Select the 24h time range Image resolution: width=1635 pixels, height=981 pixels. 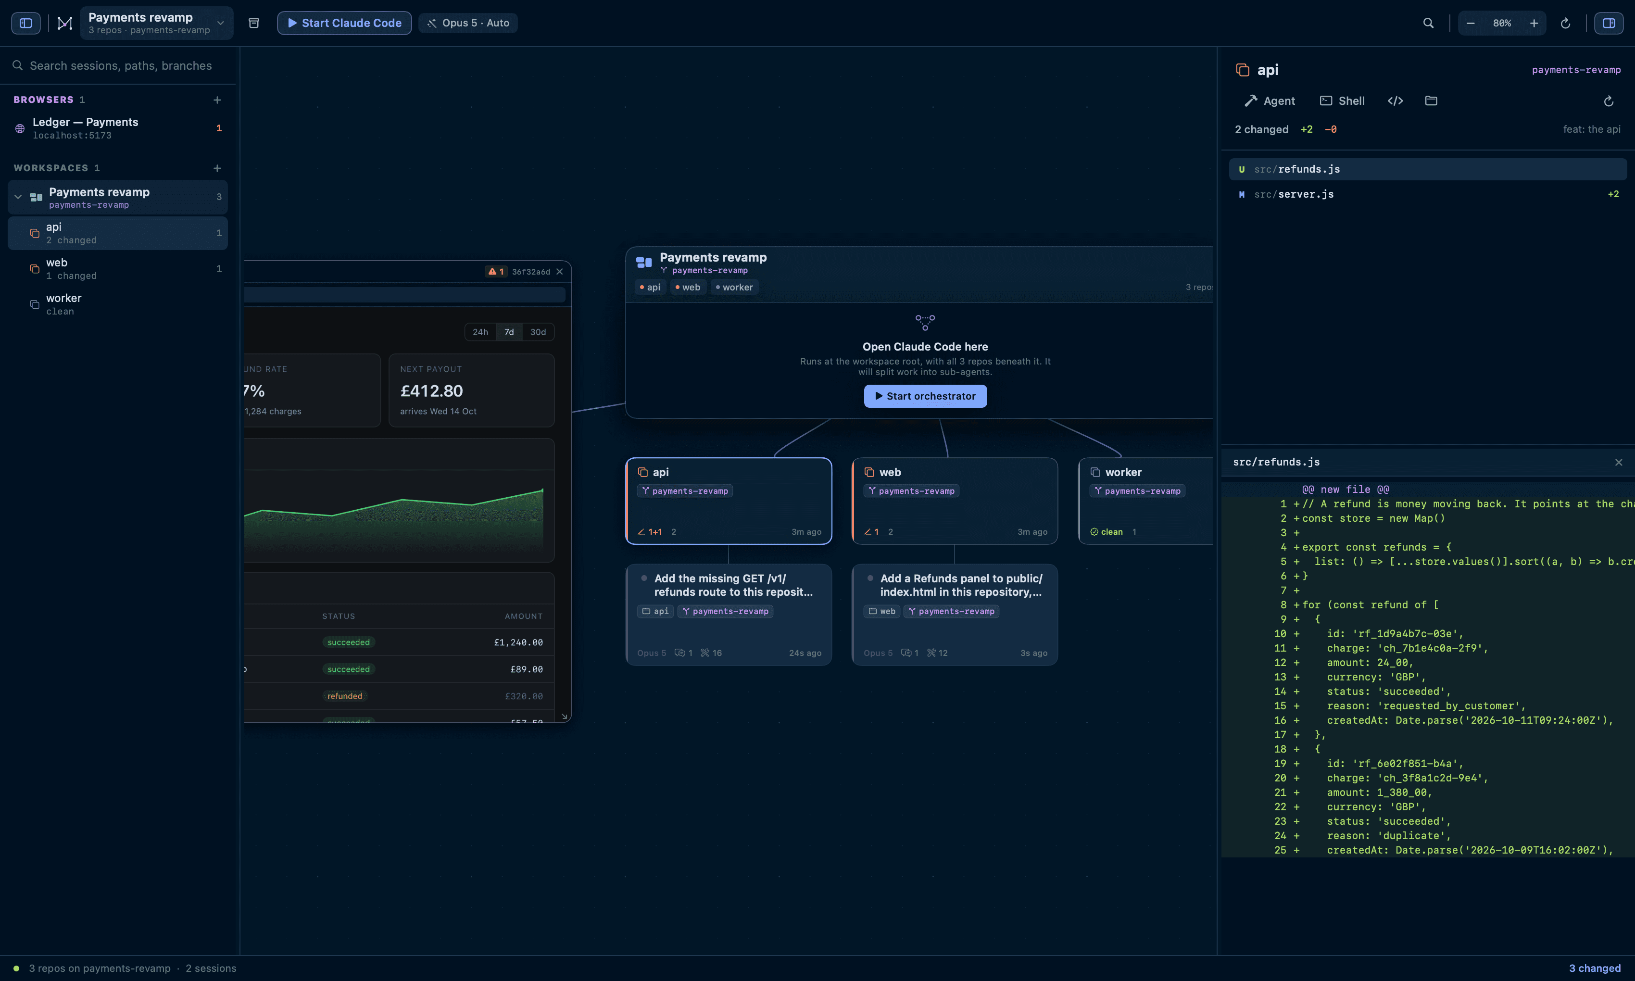pos(480,332)
